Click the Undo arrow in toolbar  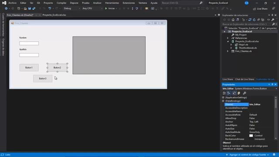pyautogui.click(x=50, y=9)
